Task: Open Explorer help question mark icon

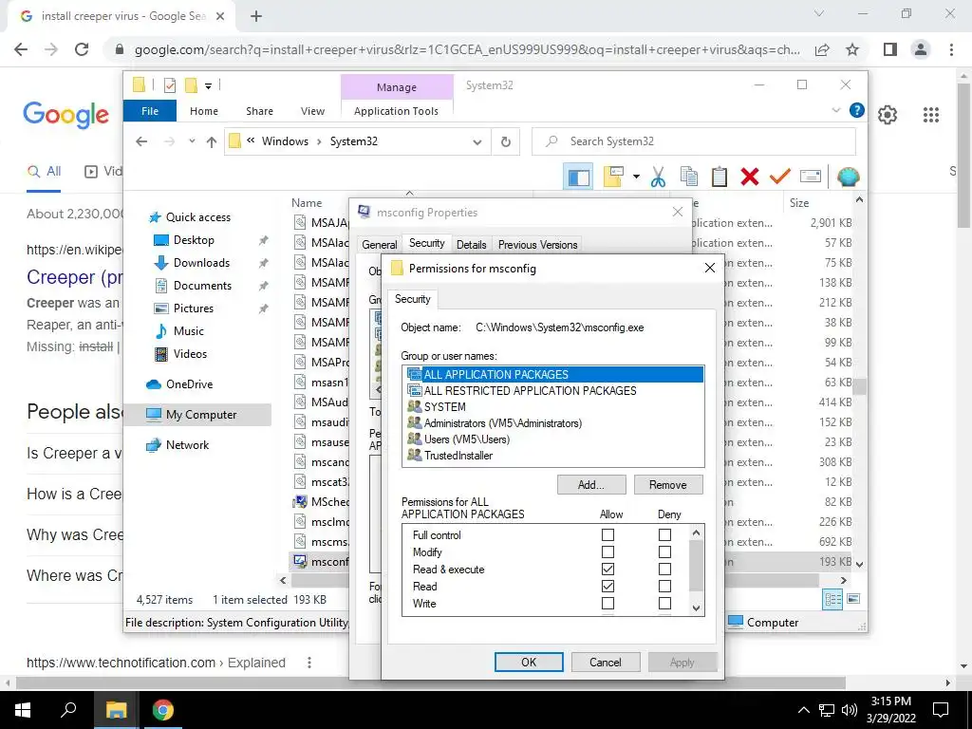Action: pos(857,110)
